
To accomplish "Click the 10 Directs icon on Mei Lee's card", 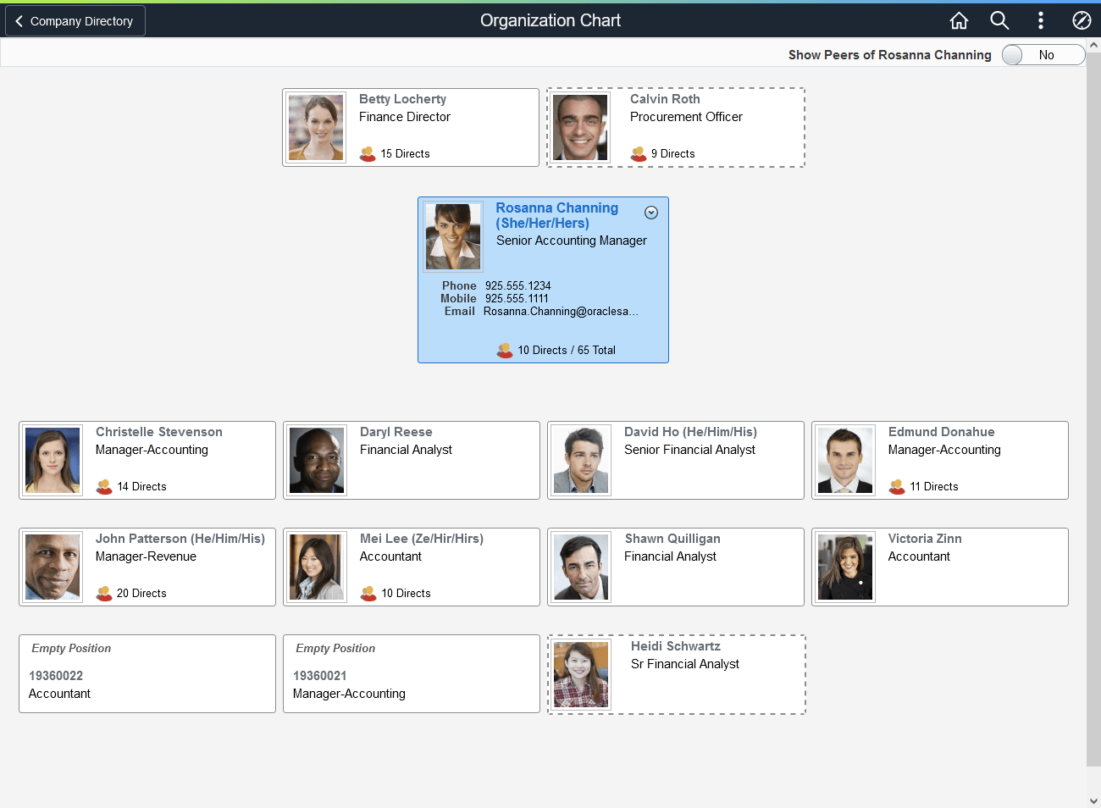I will click(368, 593).
